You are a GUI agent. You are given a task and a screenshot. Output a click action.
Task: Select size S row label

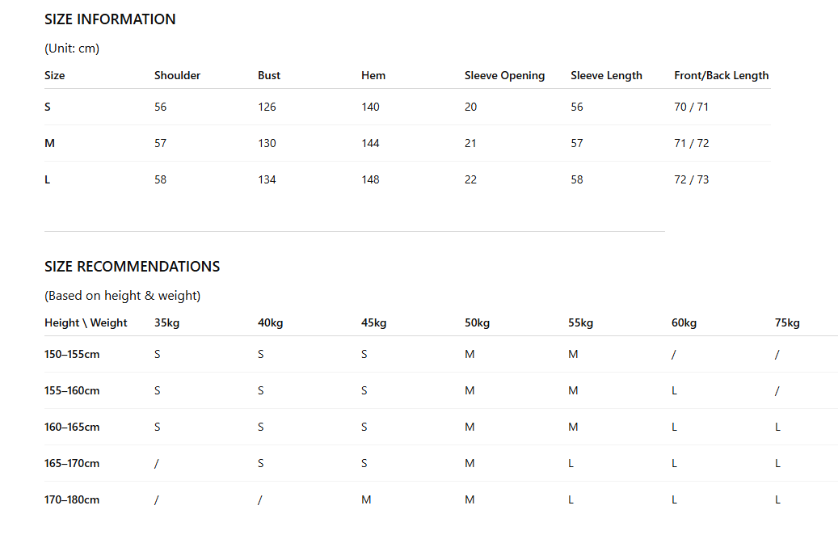(48, 107)
